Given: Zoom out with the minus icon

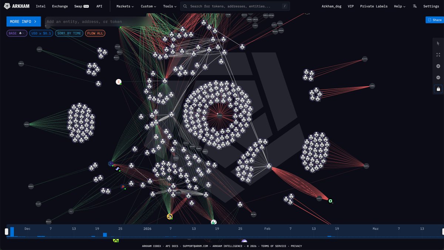Looking at the screenshot, I should 438,78.
